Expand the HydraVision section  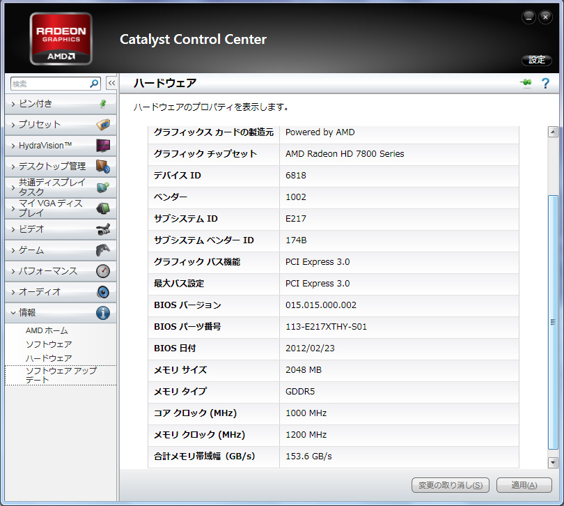(x=61, y=146)
